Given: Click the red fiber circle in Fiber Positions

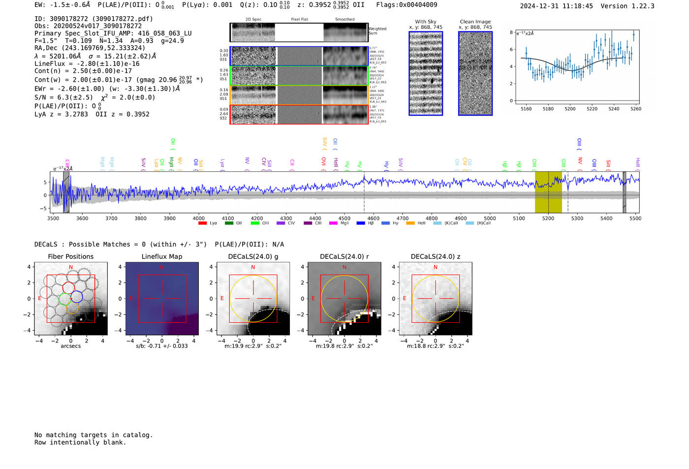Looking at the screenshot, I should click(x=68, y=288).
